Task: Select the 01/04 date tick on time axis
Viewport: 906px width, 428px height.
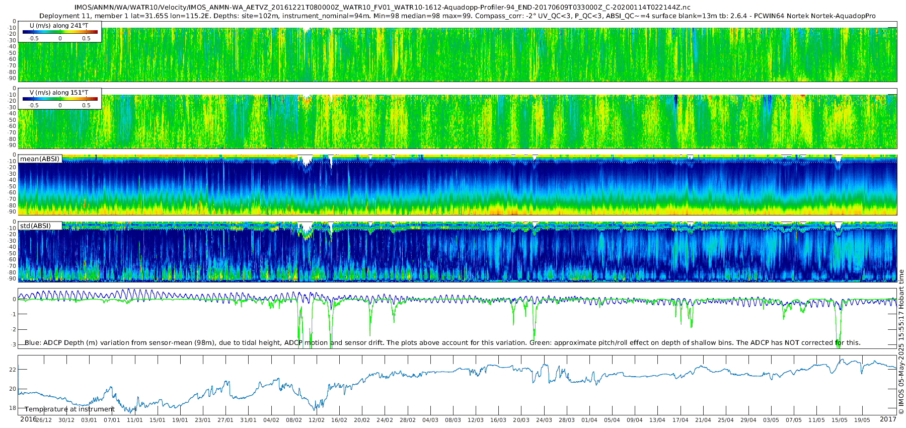Action: (x=589, y=420)
